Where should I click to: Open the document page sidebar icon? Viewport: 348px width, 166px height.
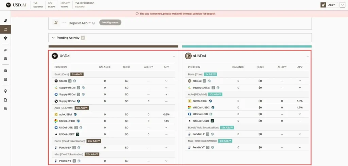click(x=5, y=100)
